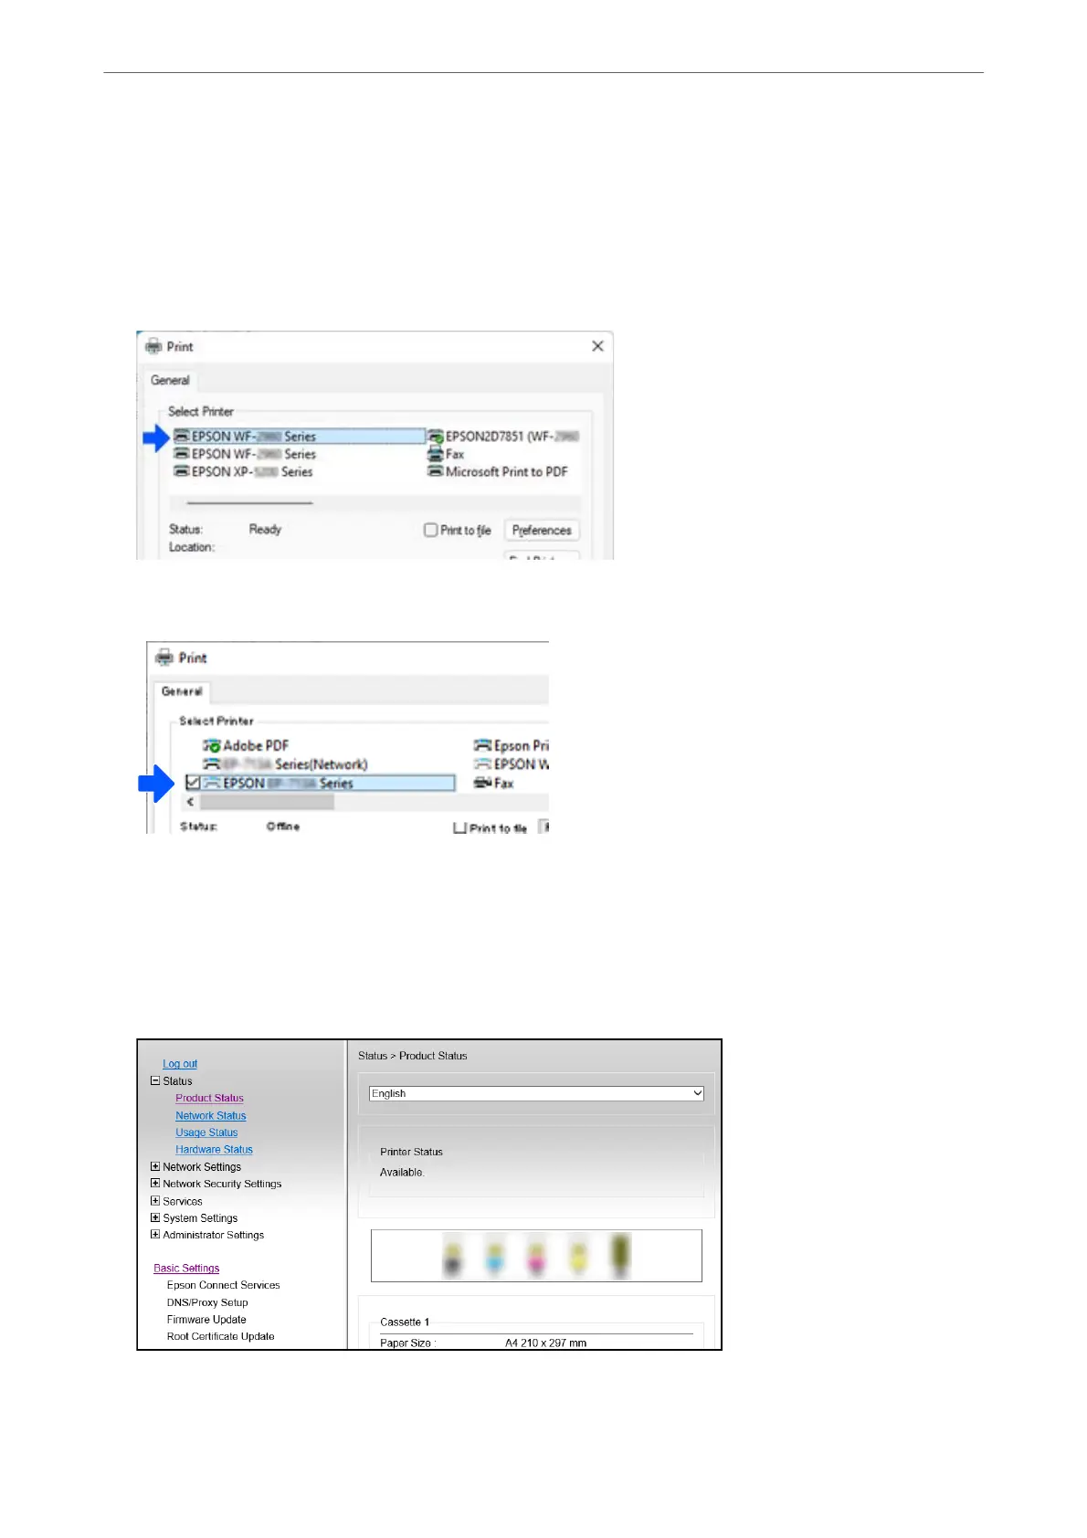Expand the Network Settings section
Image resolution: width=1087 pixels, height=1538 pixels.
click(x=155, y=1166)
